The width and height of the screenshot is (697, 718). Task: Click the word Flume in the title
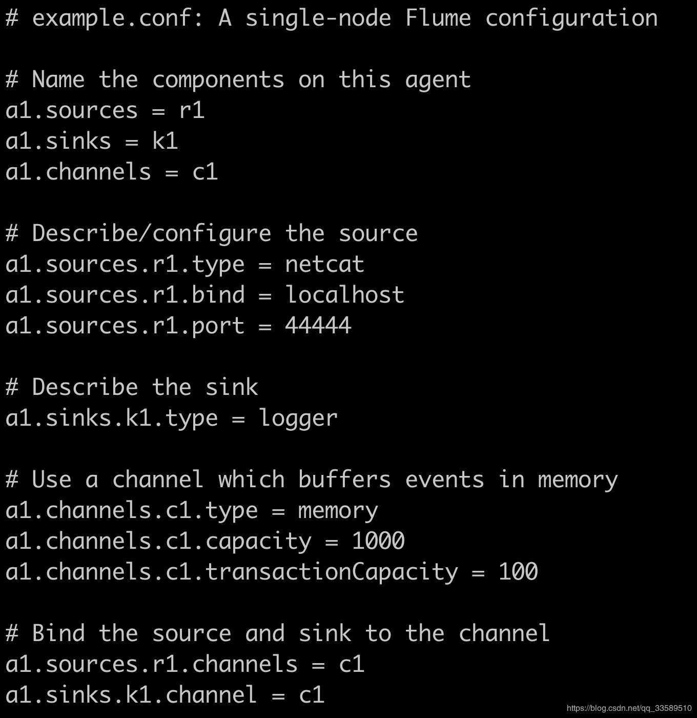(x=438, y=18)
